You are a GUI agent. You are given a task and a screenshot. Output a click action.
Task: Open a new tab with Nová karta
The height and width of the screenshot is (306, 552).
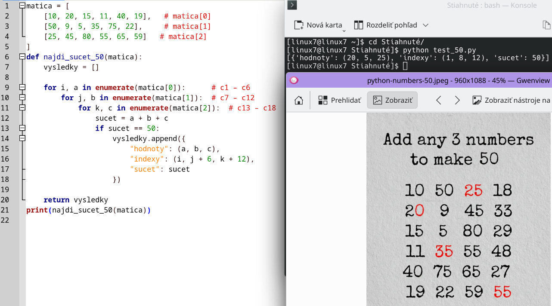(x=318, y=25)
